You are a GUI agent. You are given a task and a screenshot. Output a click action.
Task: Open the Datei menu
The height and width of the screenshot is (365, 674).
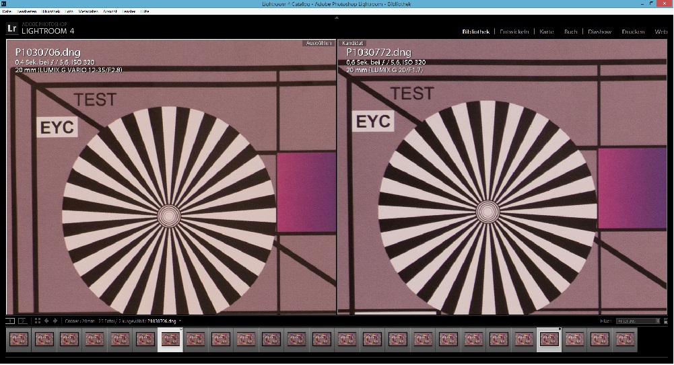pyautogui.click(x=7, y=11)
